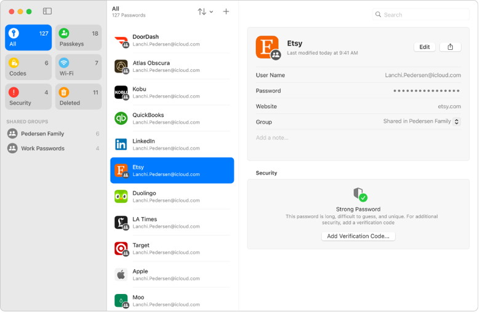Open the Deleted passwords category
Screen dimensions: 480x313
pos(78,97)
